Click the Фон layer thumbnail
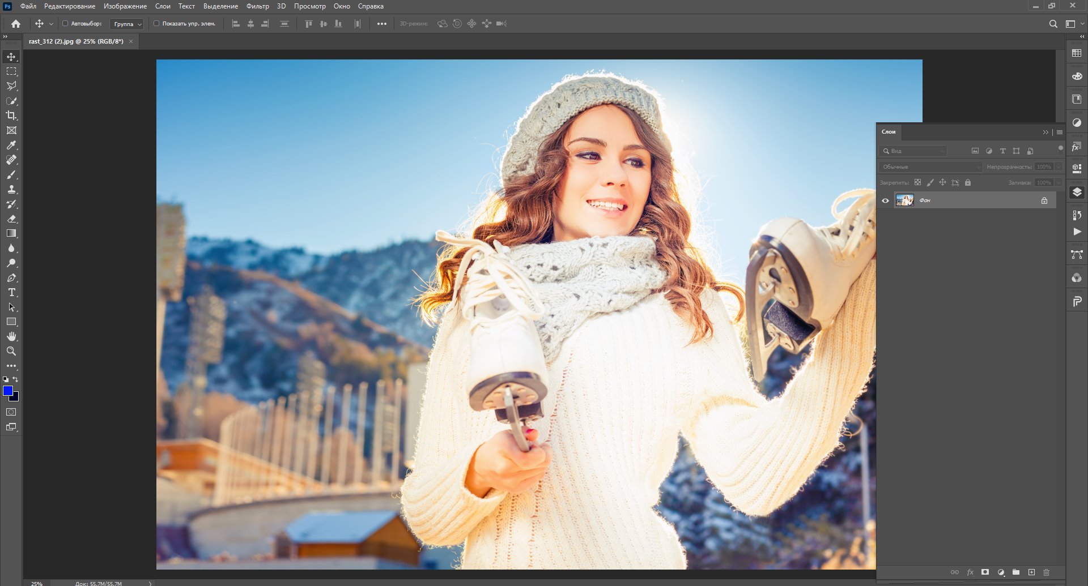Screen dimensions: 1088x586 pyautogui.click(x=904, y=200)
